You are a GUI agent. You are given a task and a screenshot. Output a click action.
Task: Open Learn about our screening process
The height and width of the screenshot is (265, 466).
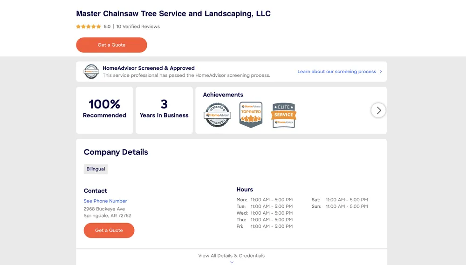coord(336,72)
